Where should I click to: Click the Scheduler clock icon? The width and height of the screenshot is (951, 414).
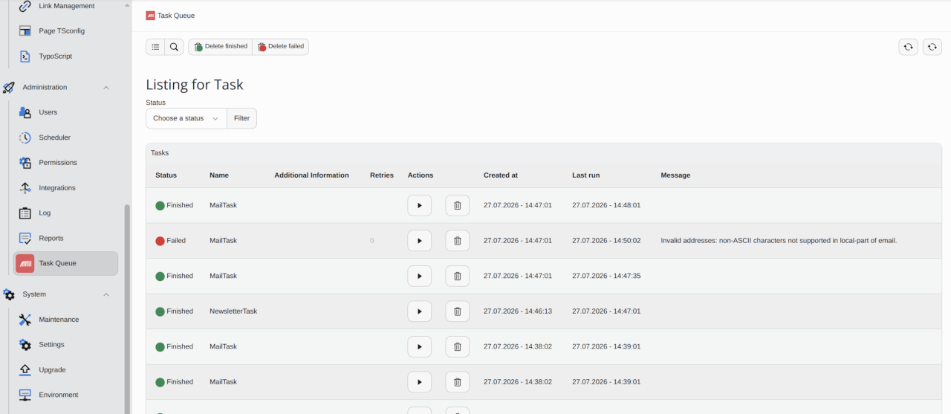(25, 138)
